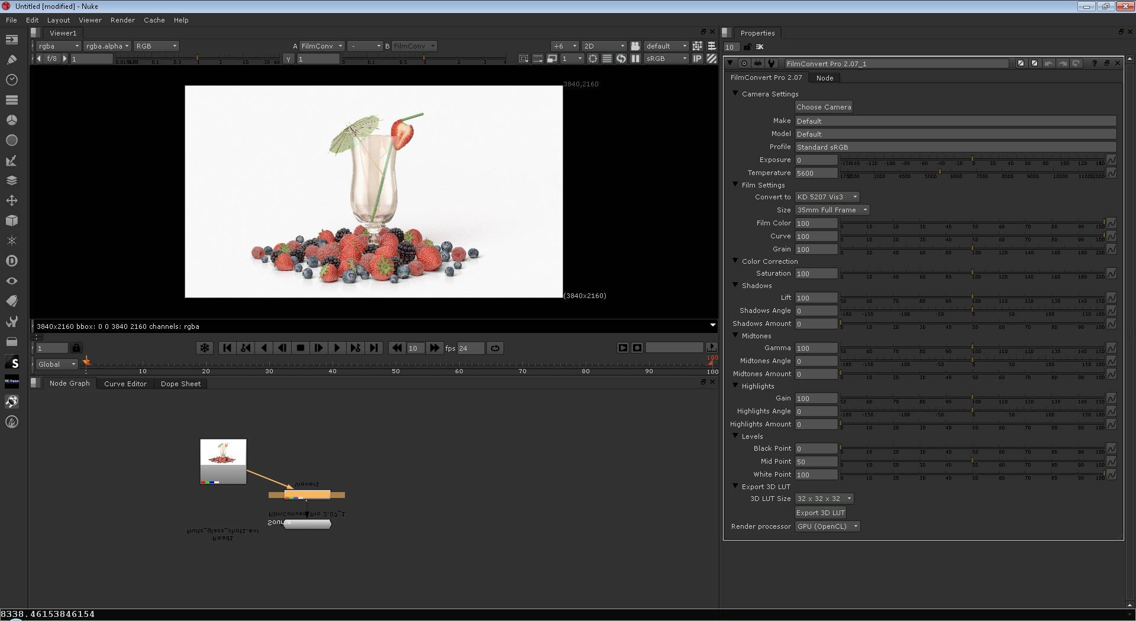Image resolution: width=1136 pixels, height=621 pixels.
Task: Open the Layout menu
Action: tap(59, 20)
